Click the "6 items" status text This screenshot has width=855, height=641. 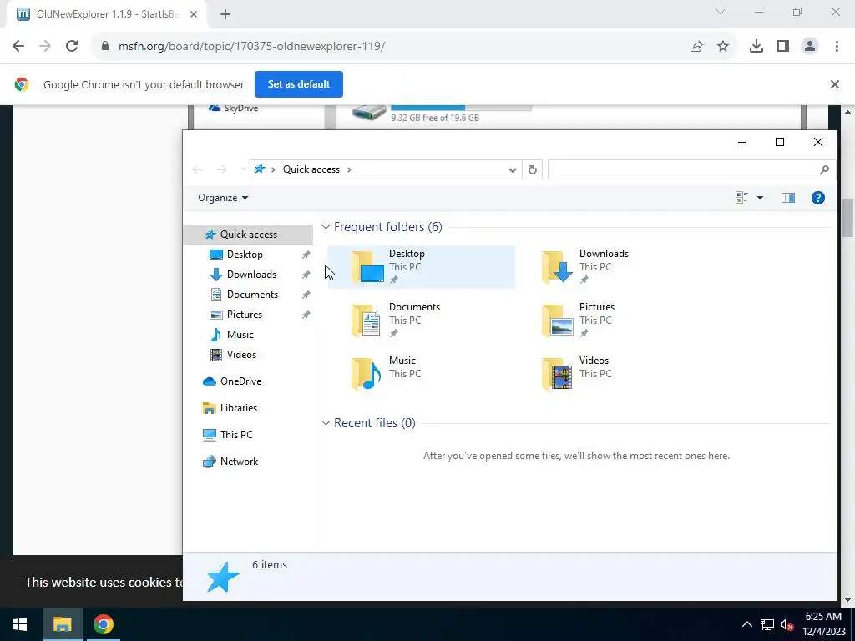click(x=270, y=565)
